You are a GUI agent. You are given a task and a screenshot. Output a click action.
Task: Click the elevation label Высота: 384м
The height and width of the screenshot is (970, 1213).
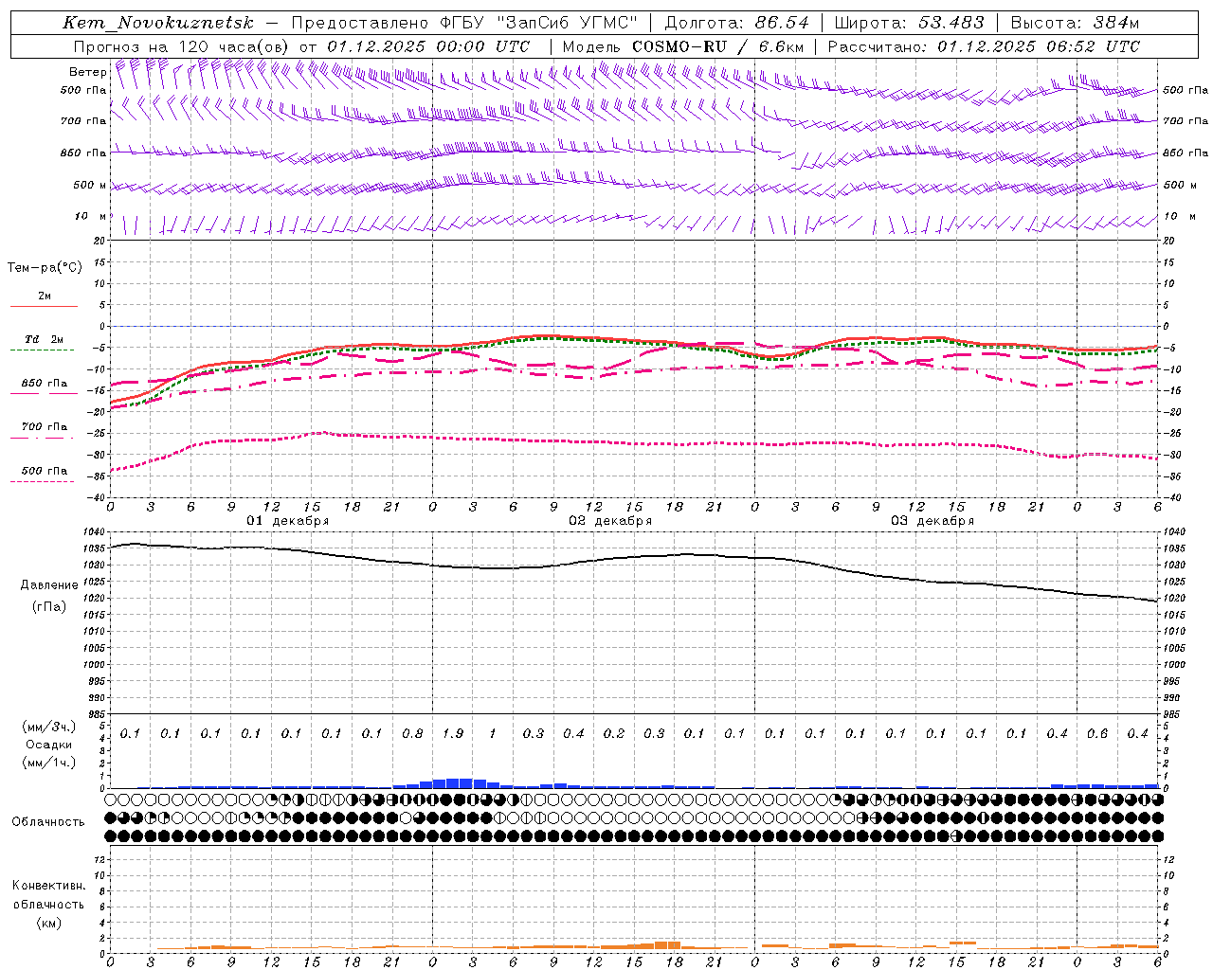click(x=1075, y=23)
